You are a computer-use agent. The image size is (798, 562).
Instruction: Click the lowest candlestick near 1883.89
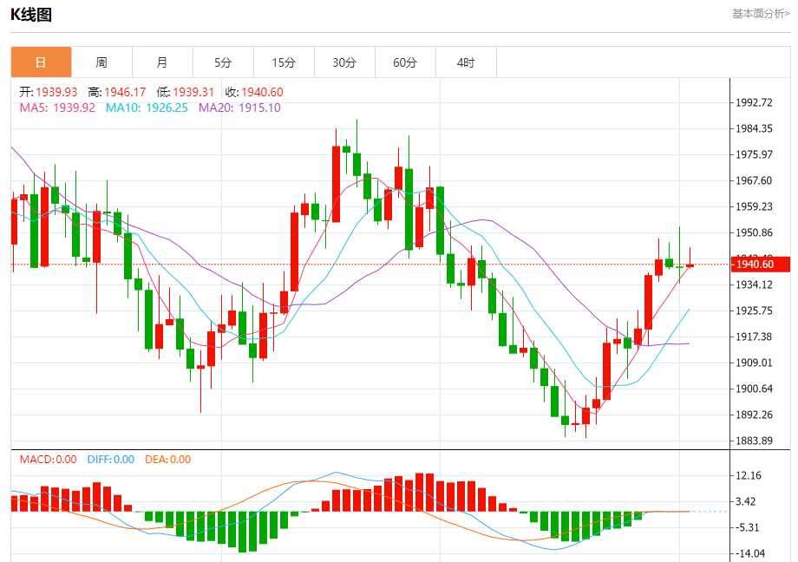[585, 416]
